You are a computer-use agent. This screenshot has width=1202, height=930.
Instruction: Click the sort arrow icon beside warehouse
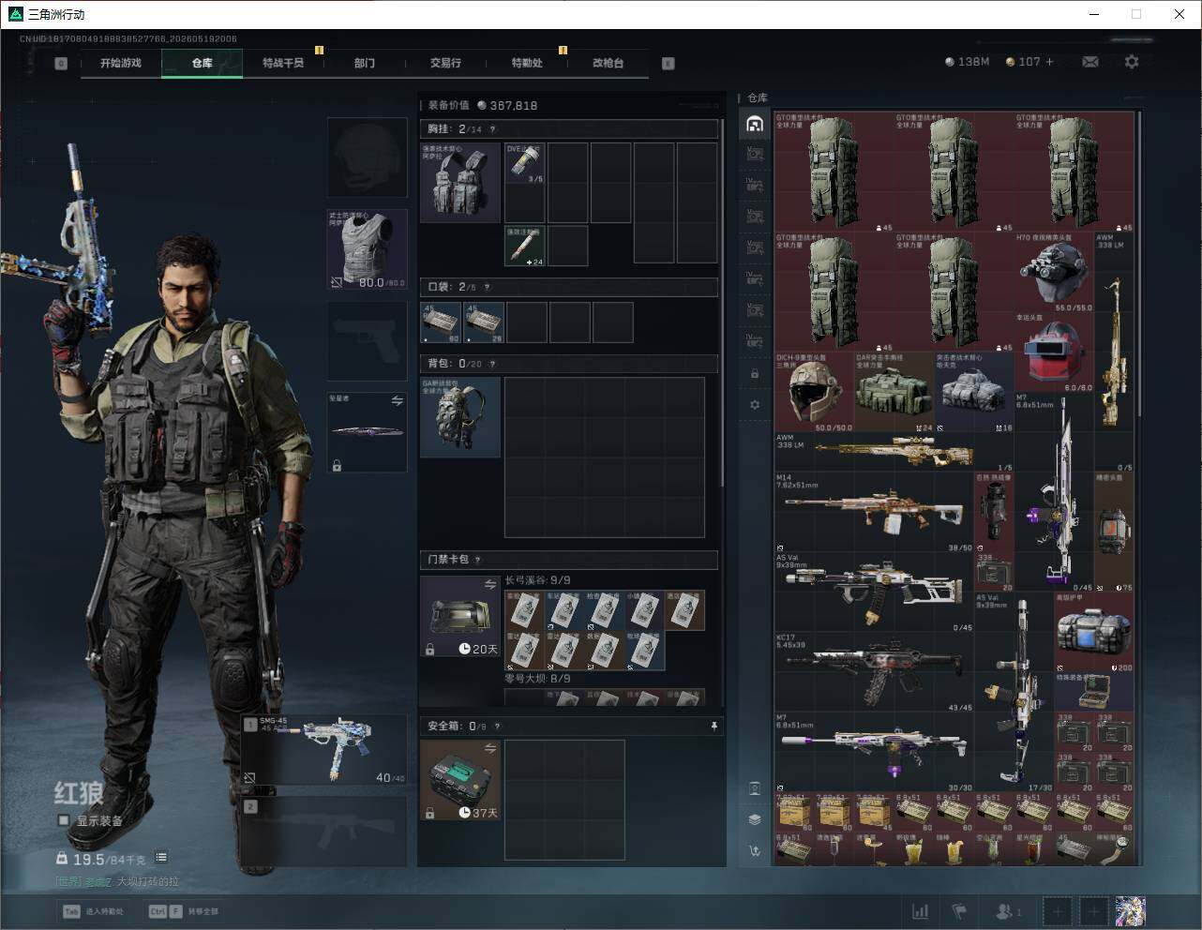point(755,850)
